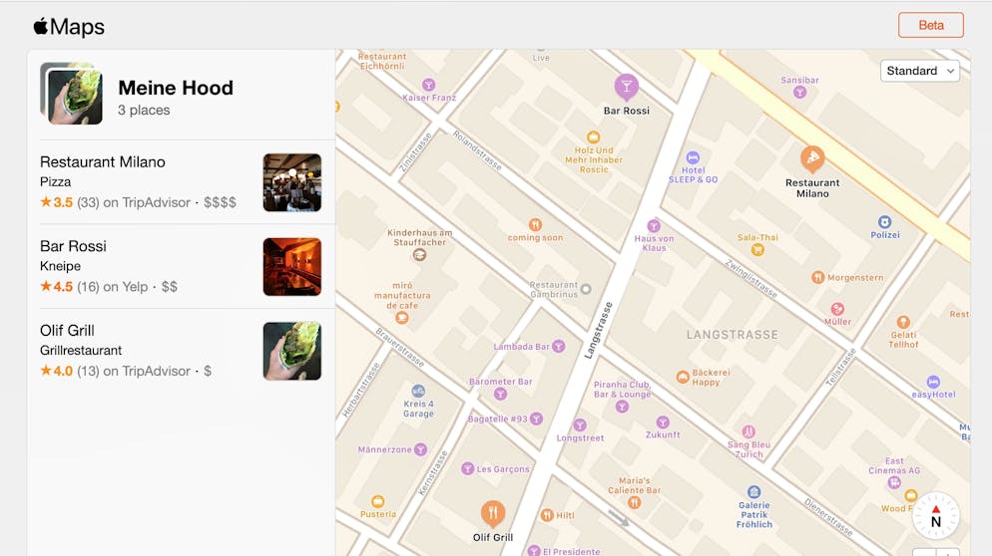Click the LANGSTRASSE district label

733,334
